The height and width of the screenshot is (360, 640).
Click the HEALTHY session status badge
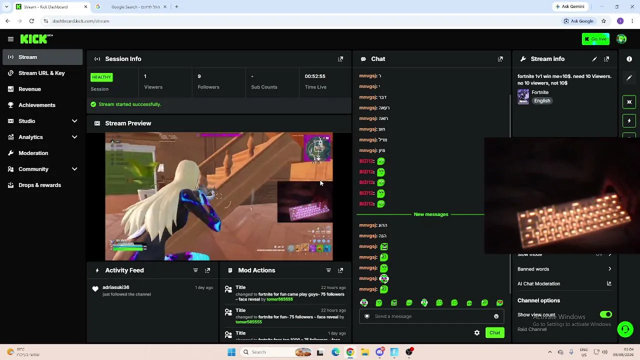click(x=101, y=77)
